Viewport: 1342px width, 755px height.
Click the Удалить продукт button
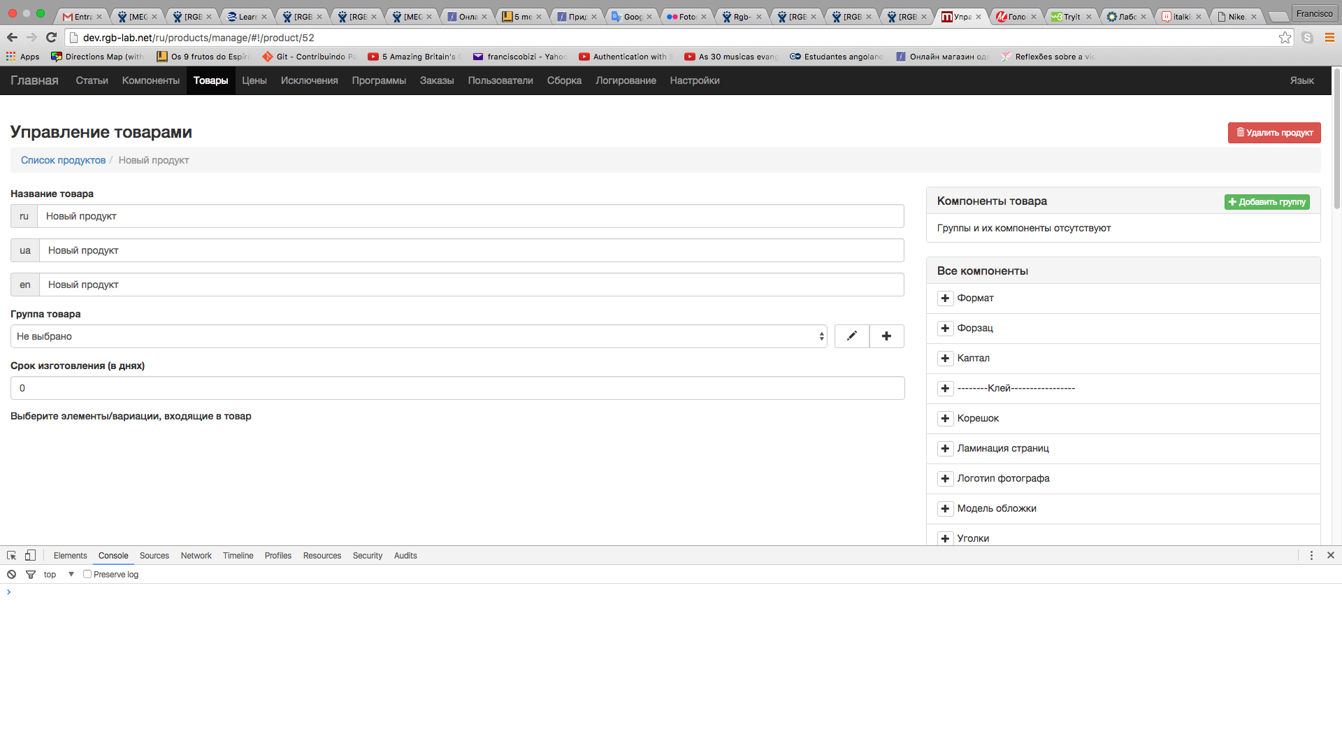coord(1274,133)
